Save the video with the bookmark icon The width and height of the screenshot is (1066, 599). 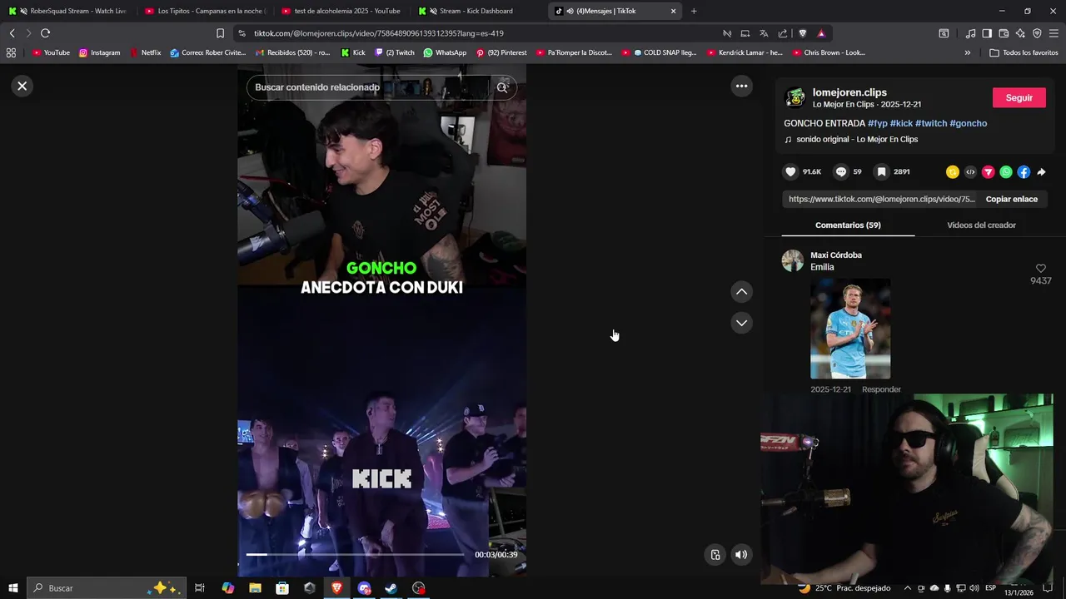881,171
